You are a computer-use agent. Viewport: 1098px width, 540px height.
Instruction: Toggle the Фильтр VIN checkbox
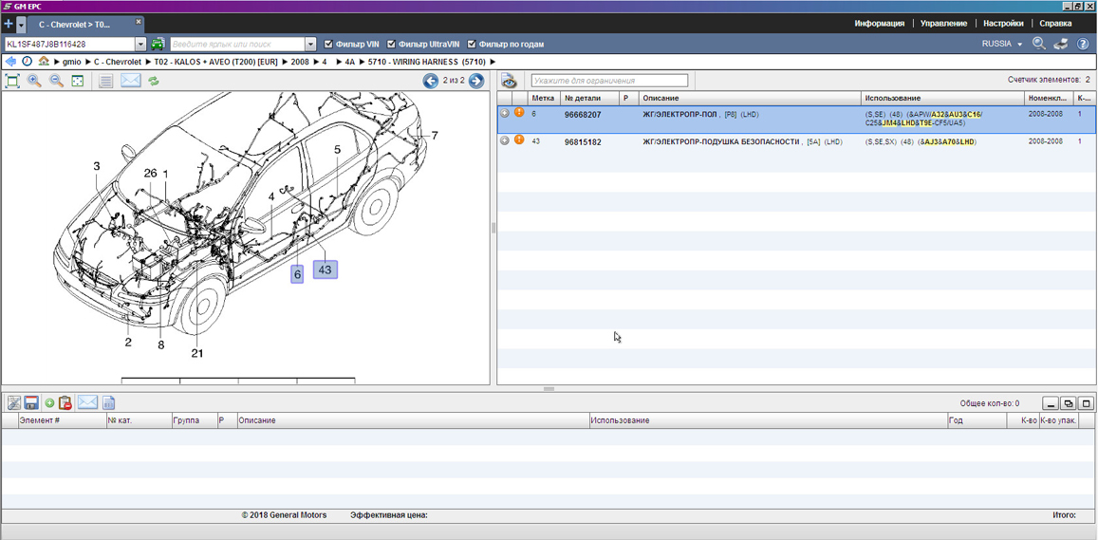tap(328, 45)
